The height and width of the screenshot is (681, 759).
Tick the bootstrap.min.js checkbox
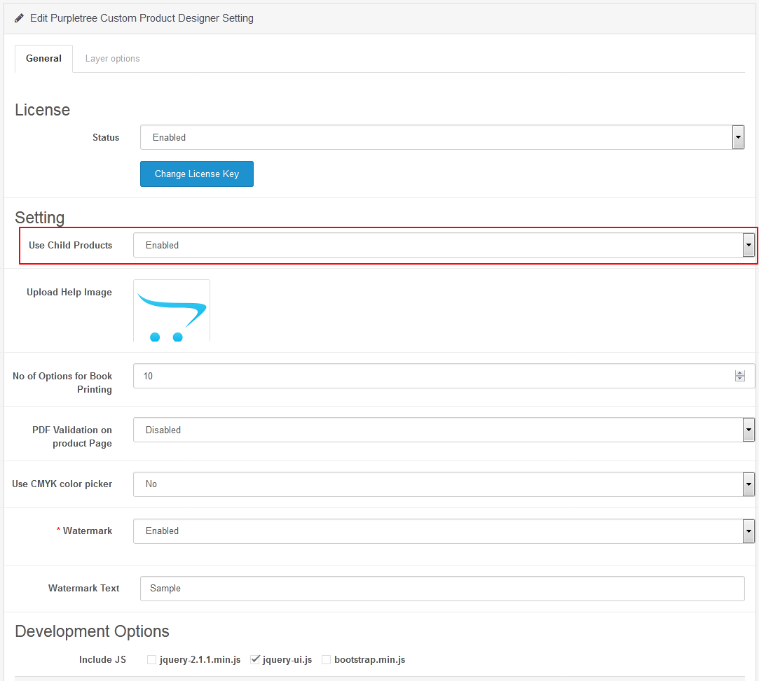[x=327, y=660]
